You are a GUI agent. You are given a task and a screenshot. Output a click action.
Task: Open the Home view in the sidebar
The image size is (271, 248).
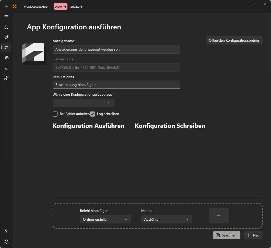pos(6,27)
